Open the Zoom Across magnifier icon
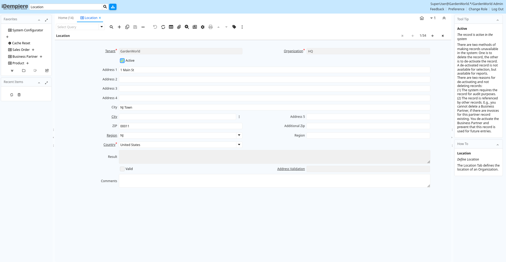 click(x=187, y=27)
